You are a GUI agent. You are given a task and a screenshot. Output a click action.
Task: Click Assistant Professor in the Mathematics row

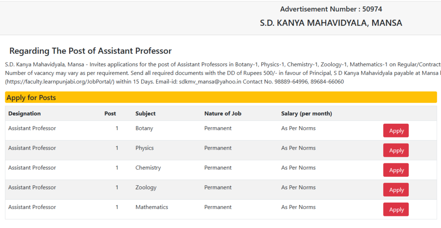click(x=32, y=207)
